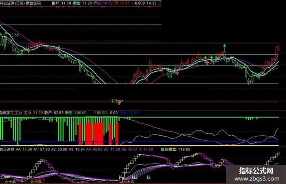The image size is (286, 184).
Task: Click the 顶: 15.85 indicator readout
Action: click(122, 3)
